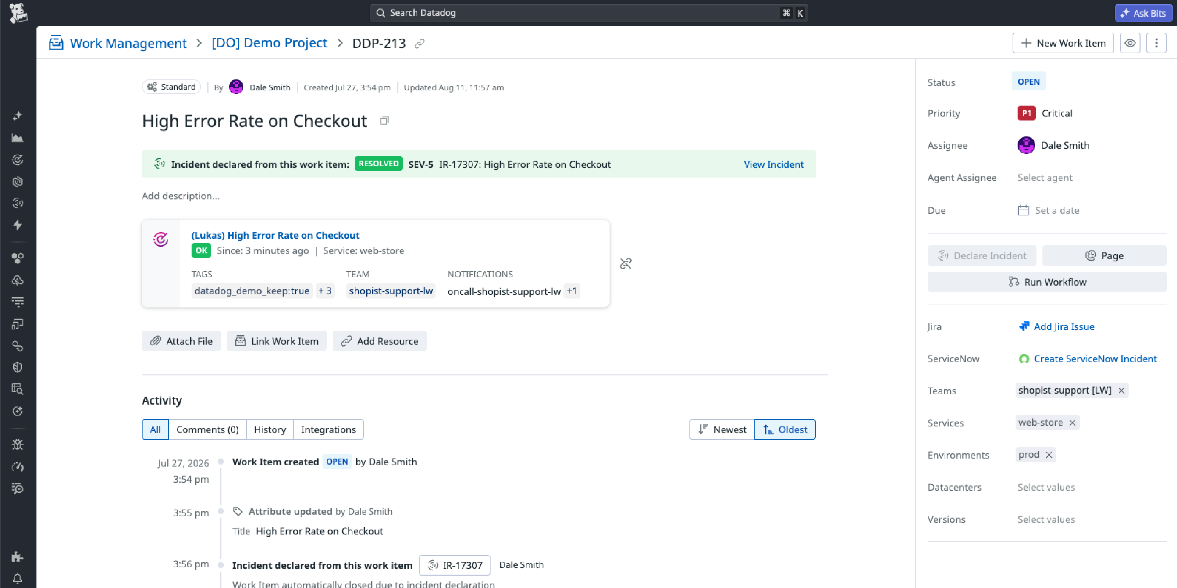1177x588 pixels.
Task: Open the shield security sidebar icon
Action: click(x=17, y=367)
